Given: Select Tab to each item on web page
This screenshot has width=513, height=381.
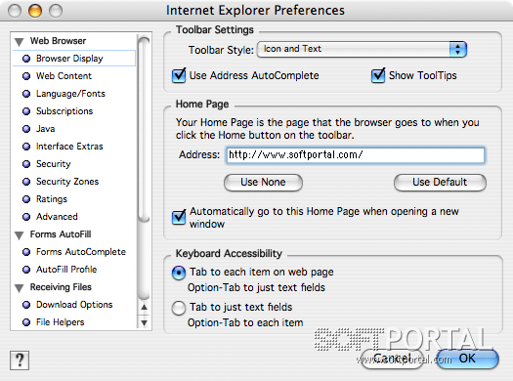Looking at the screenshot, I should click(x=179, y=273).
